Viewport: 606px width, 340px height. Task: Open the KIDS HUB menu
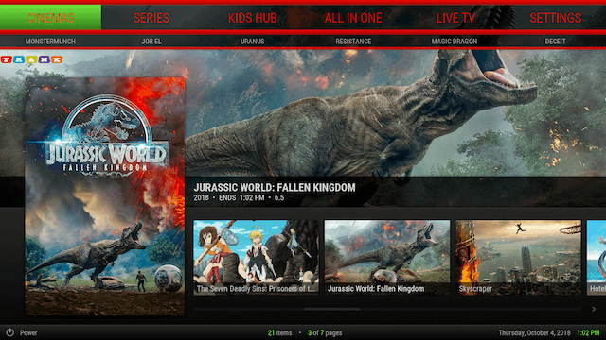click(x=253, y=18)
